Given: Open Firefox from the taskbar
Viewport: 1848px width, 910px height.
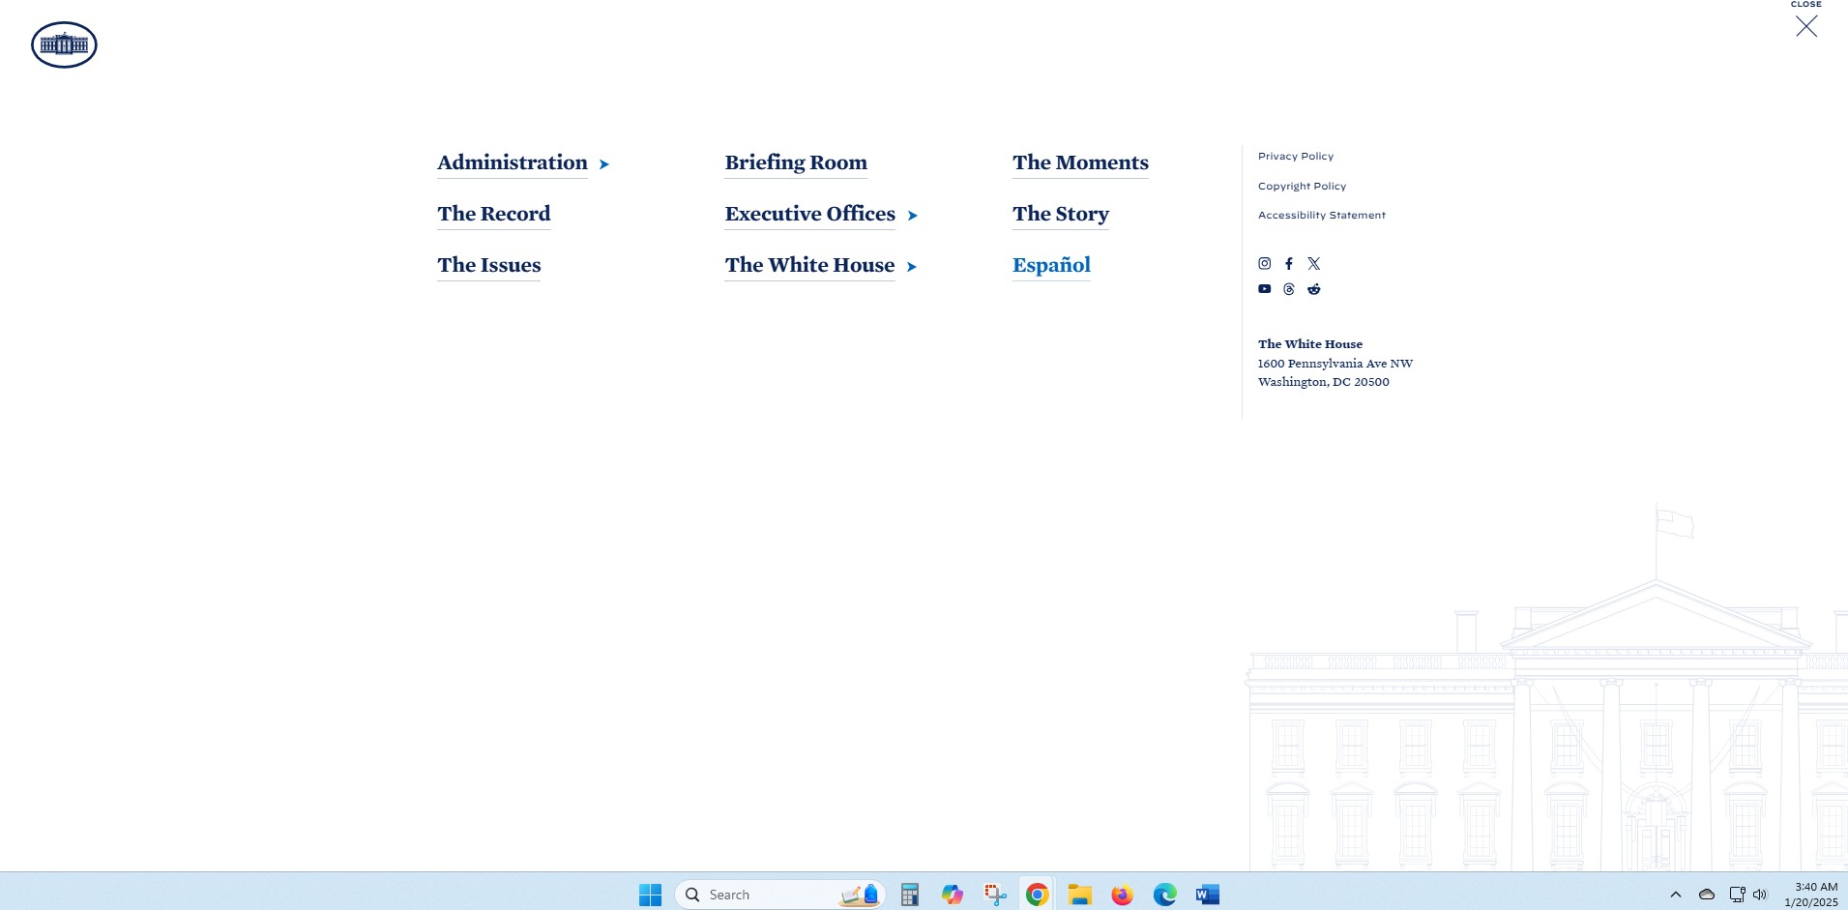Looking at the screenshot, I should 1122,895.
